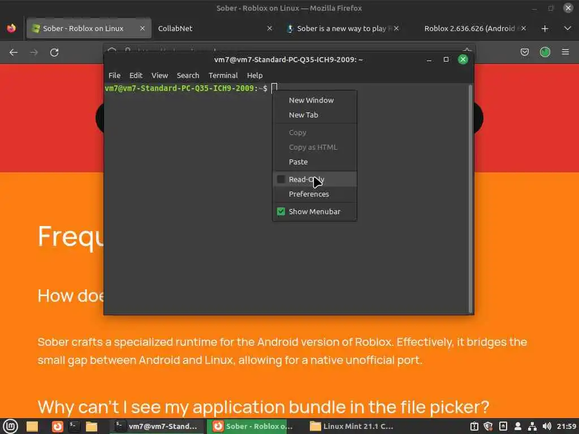The image size is (579, 434).
Task: Open the terminal File menu
Action: (x=114, y=75)
